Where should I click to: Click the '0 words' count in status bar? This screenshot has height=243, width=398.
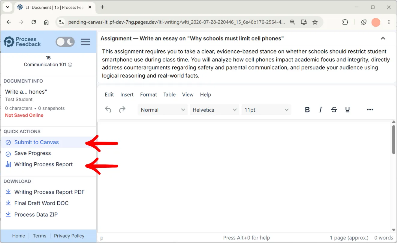click(384, 238)
